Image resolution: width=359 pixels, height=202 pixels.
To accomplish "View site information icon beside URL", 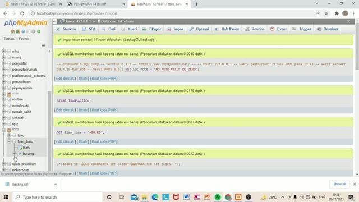I will click(x=33, y=13).
